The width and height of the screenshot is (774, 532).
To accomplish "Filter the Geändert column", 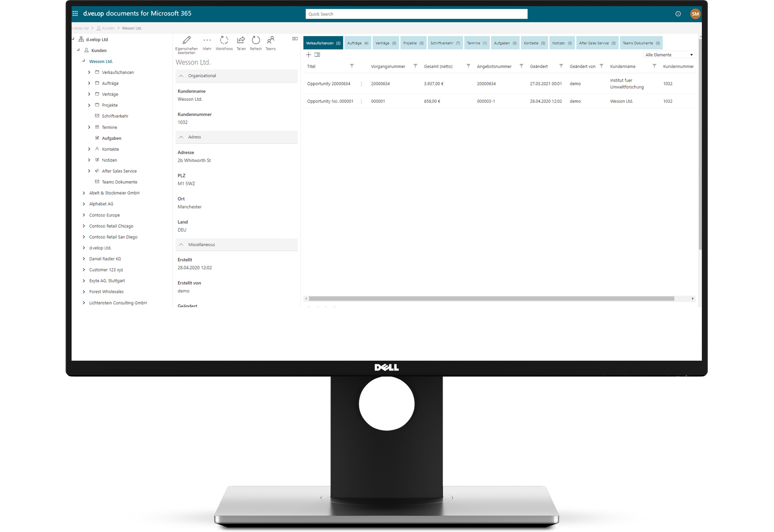I will tap(561, 66).
